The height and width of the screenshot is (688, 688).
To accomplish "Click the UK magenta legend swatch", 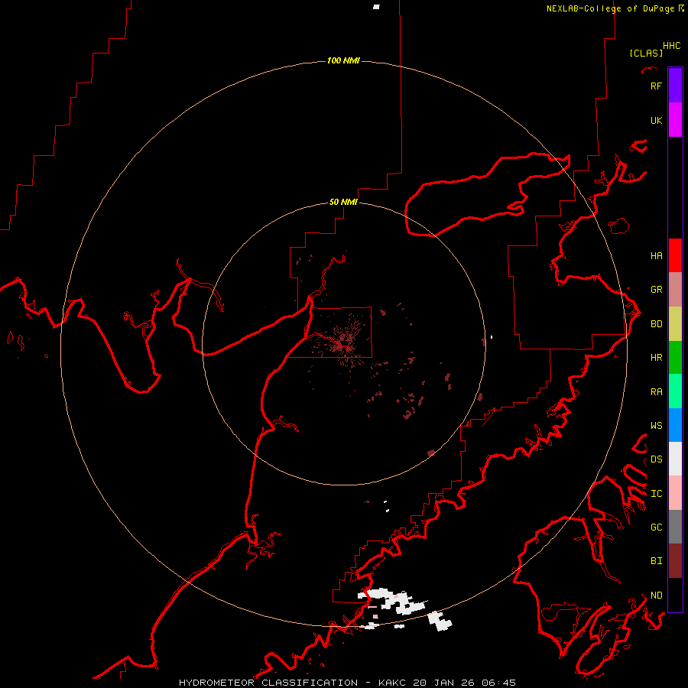I will [x=675, y=120].
